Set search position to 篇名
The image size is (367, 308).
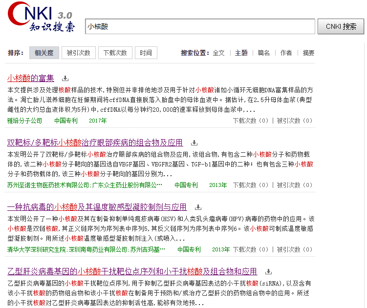(x=263, y=53)
